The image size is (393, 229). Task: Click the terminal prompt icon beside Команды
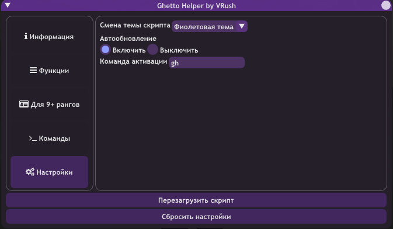tap(33, 138)
